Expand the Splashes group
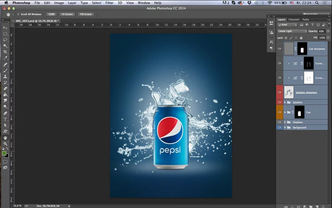332x208 pixels. (285, 103)
